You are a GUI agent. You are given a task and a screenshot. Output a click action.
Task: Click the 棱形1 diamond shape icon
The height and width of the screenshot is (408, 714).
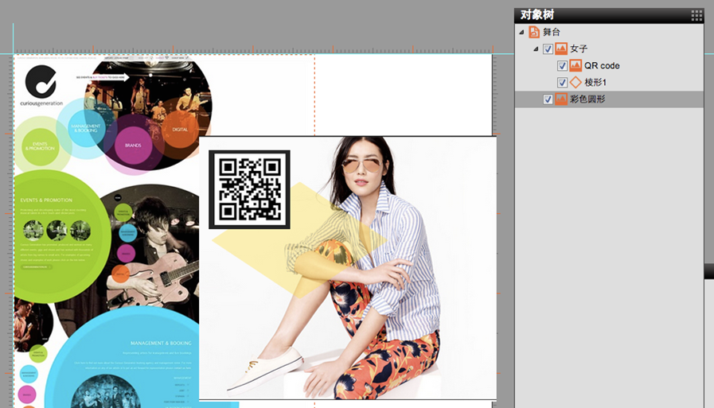[575, 83]
